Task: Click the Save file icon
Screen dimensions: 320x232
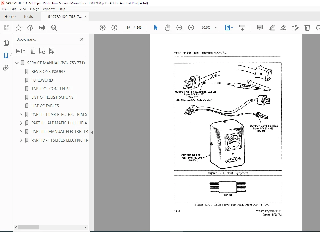Action: click(x=7, y=28)
